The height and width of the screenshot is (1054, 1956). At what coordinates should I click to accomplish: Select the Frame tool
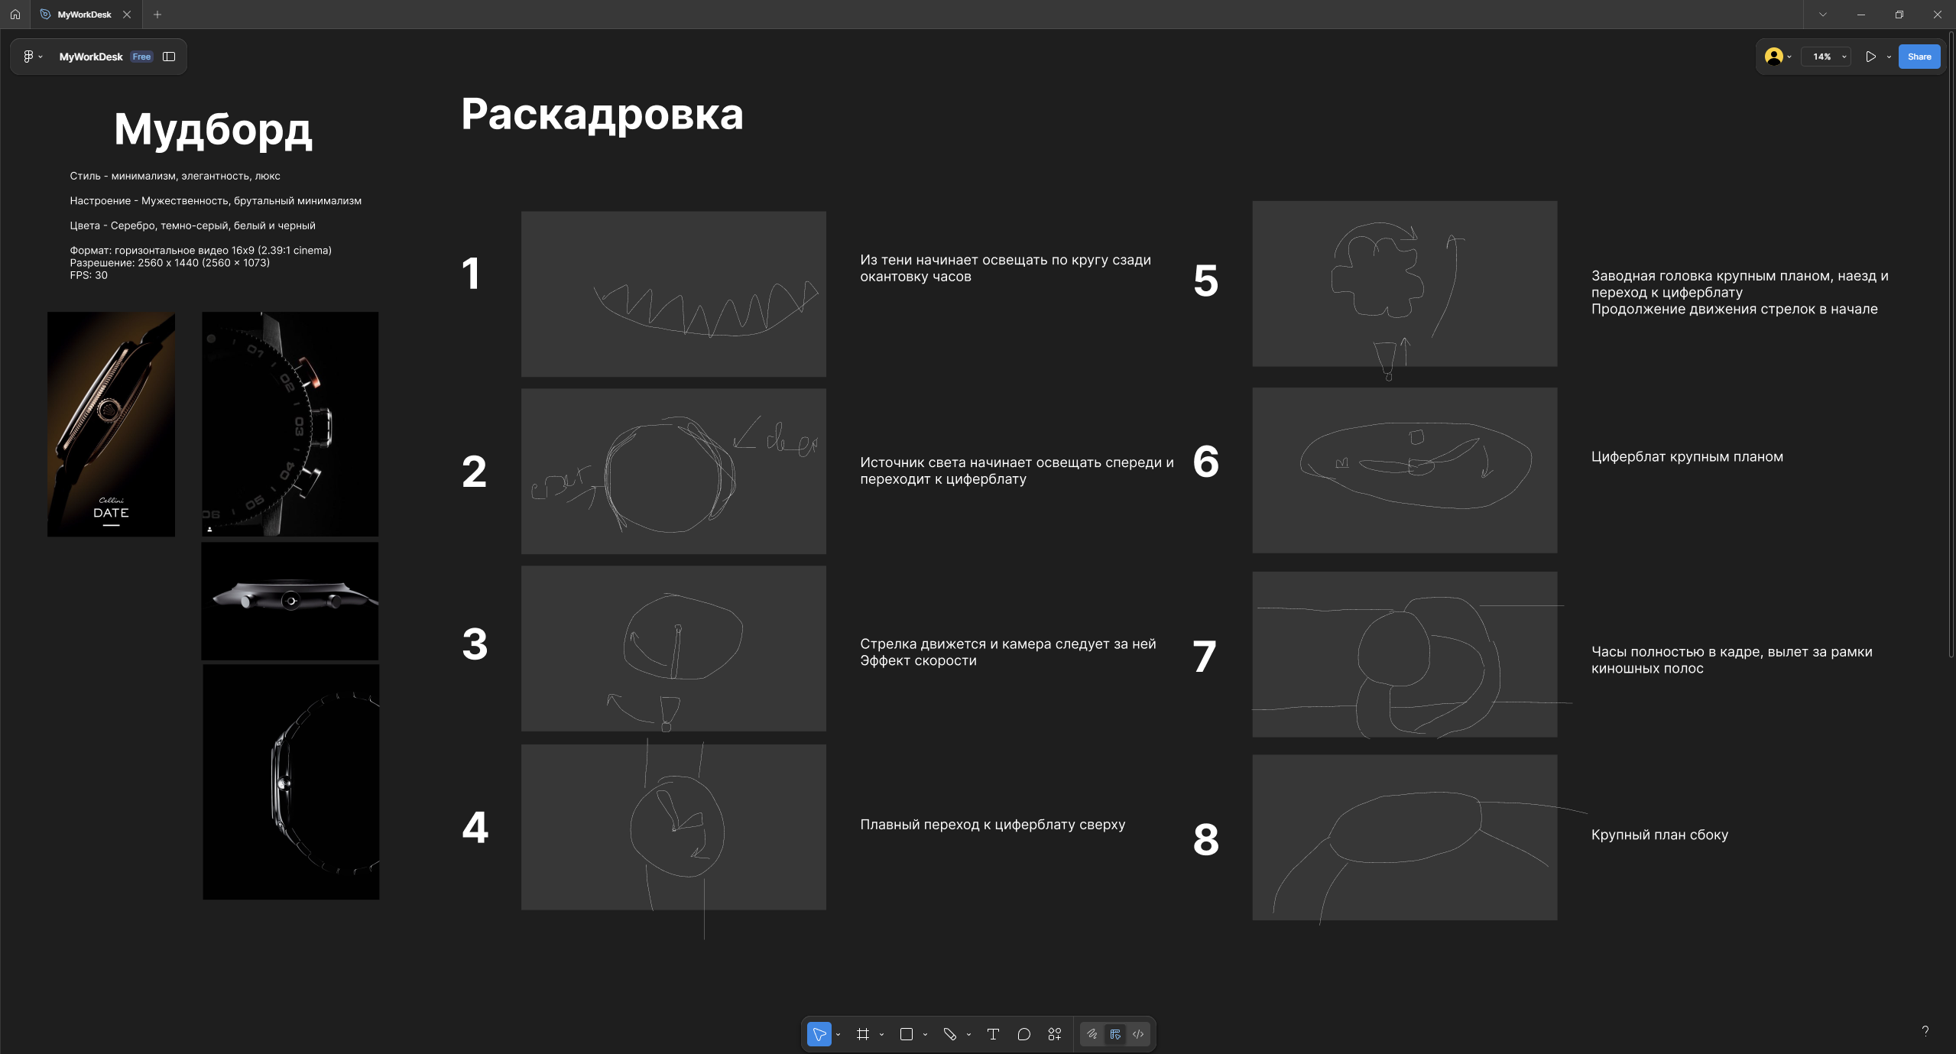pos(863,1034)
